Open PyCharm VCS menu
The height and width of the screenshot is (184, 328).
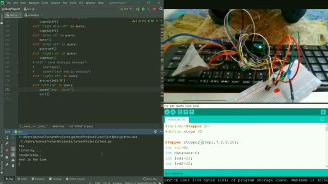point(81,3)
